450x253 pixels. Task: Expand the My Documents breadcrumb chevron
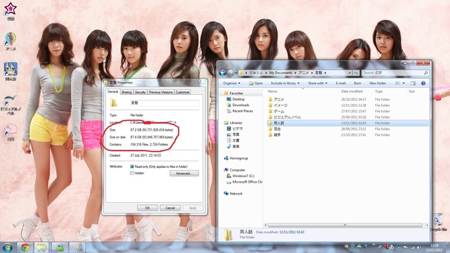coord(295,73)
